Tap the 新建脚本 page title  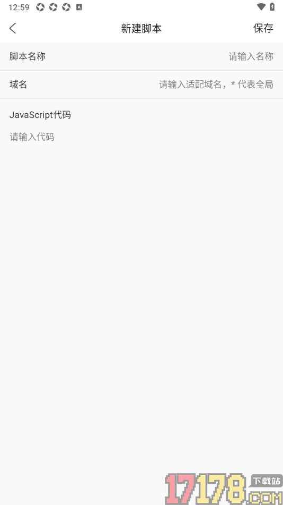(x=141, y=28)
